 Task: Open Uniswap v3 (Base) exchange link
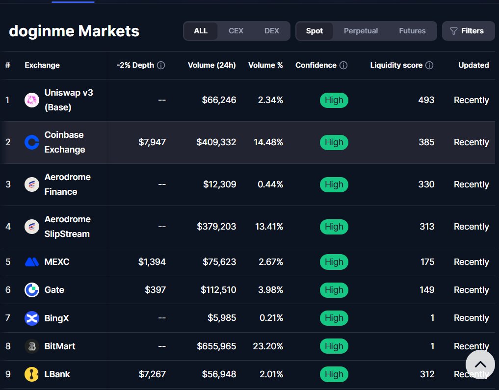69,100
